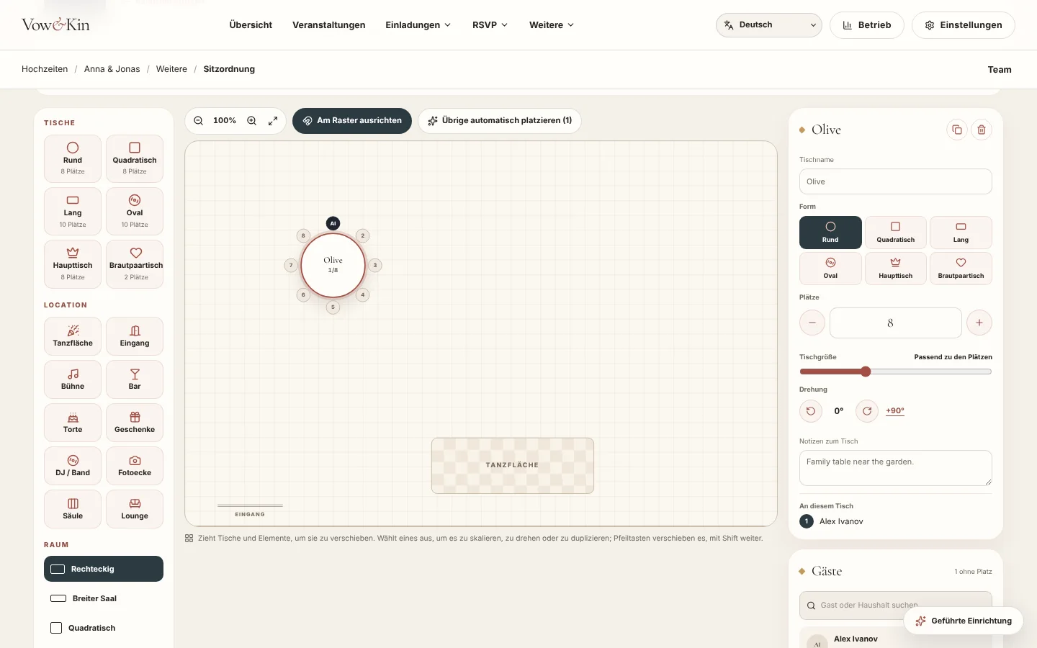The image size is (1037, 648).
Task: Place an Eingang element
Action: point(135,336)
